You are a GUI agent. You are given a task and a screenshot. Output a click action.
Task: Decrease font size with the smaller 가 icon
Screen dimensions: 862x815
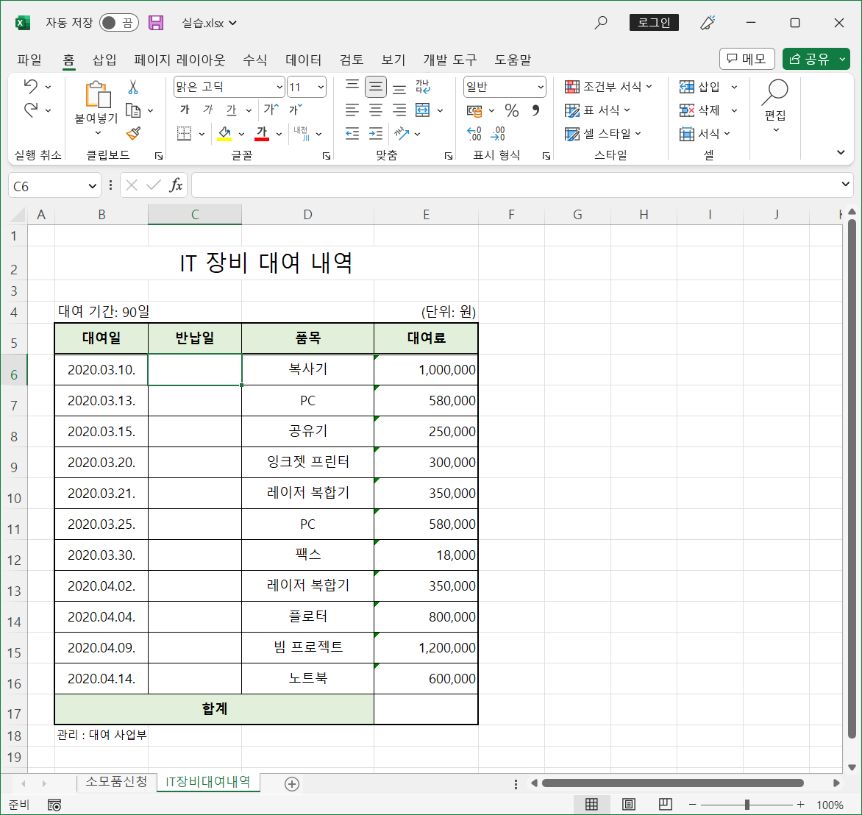point(296,110)
